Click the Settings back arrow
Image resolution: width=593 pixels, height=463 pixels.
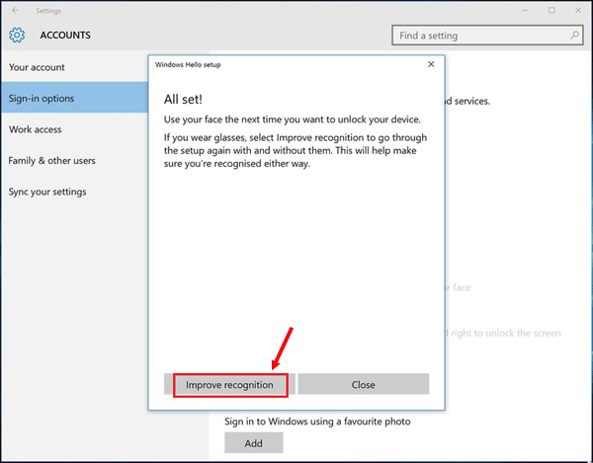[x=15, y=11]
